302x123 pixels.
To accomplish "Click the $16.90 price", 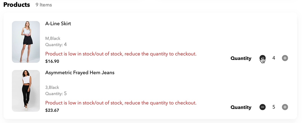I will coord(52,61).
